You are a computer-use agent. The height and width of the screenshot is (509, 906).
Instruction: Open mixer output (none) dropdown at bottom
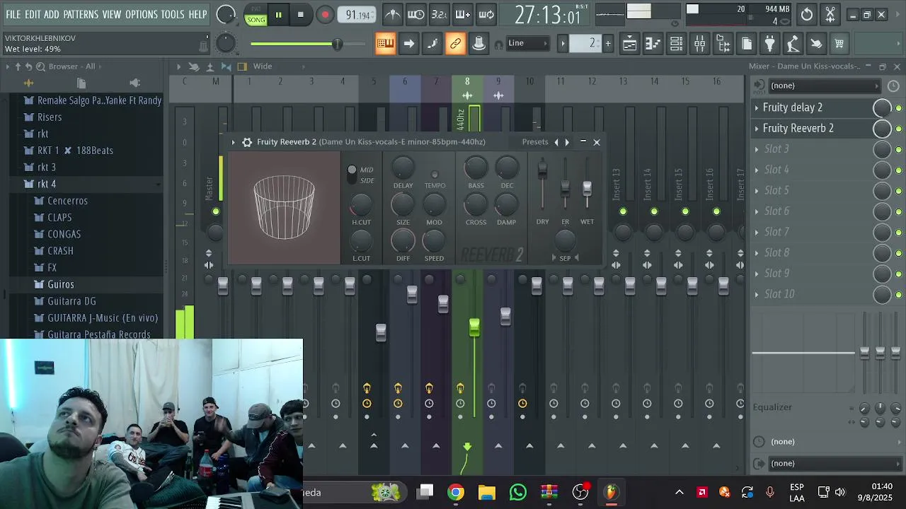point(835,463)
